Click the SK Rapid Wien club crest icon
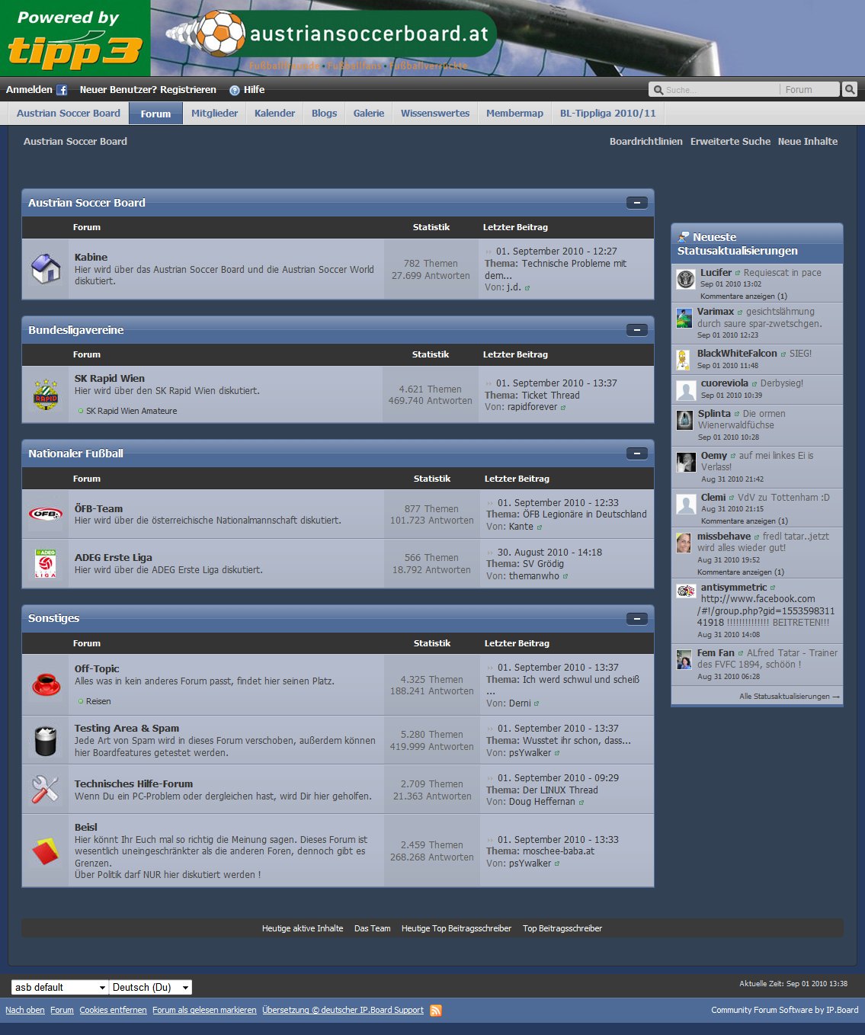Screen dimensions: 865x1035 [46, 394]
